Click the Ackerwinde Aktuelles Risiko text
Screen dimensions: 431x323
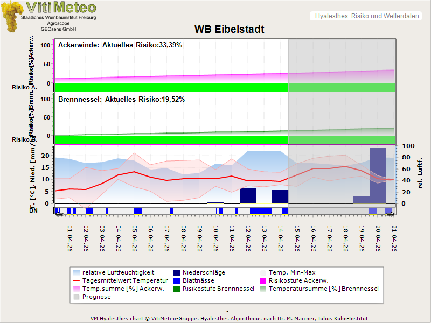coord(120,45)
